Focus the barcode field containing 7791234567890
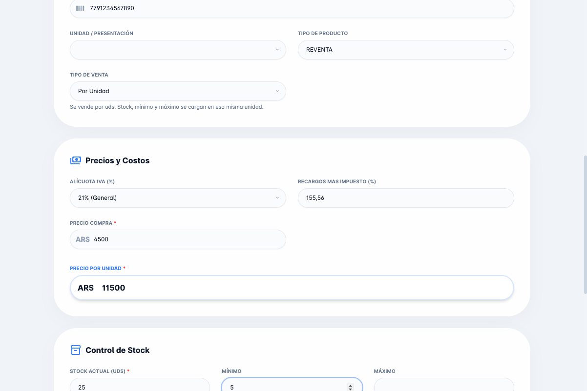The width and height of the screenshot is (587, 391). 292,8
